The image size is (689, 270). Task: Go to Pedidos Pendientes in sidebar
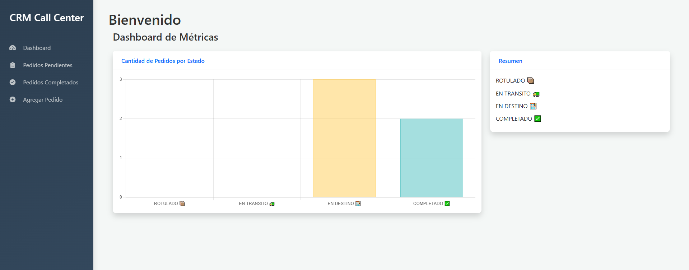[47, 65]
